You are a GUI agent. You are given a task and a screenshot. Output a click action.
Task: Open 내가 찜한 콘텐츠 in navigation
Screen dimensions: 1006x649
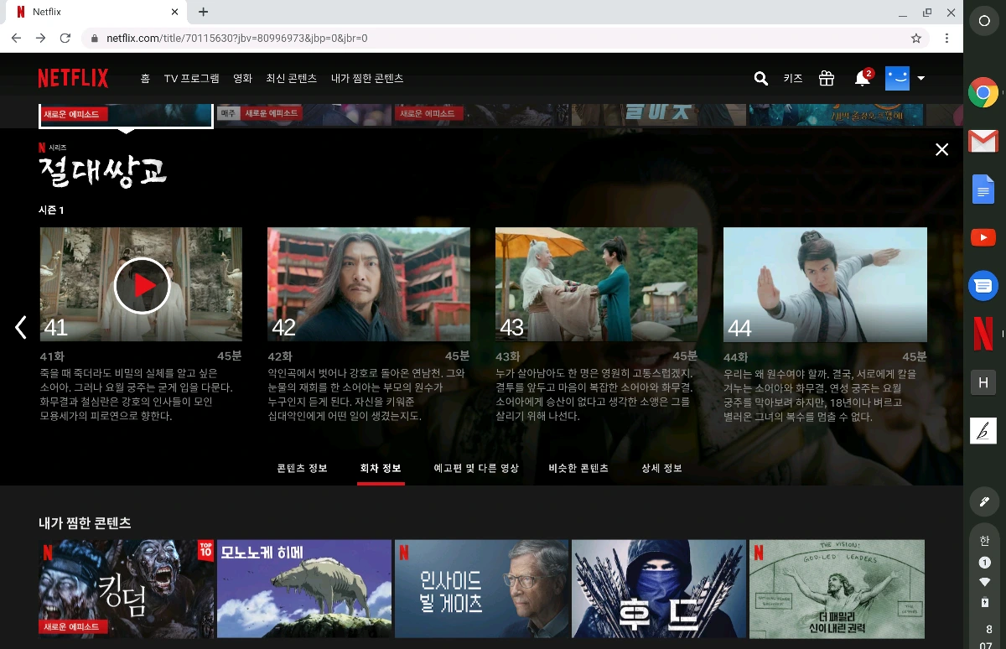[367, 78]
